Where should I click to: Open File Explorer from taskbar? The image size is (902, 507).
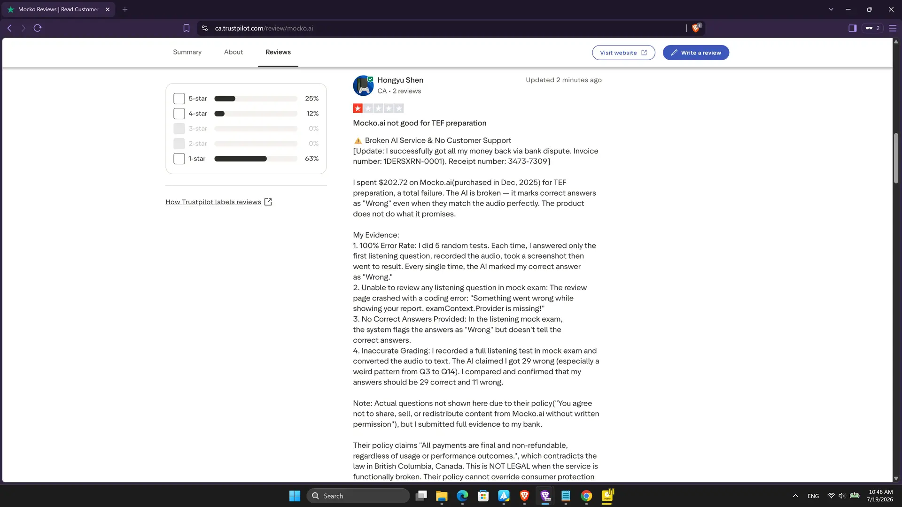(442, 496)
